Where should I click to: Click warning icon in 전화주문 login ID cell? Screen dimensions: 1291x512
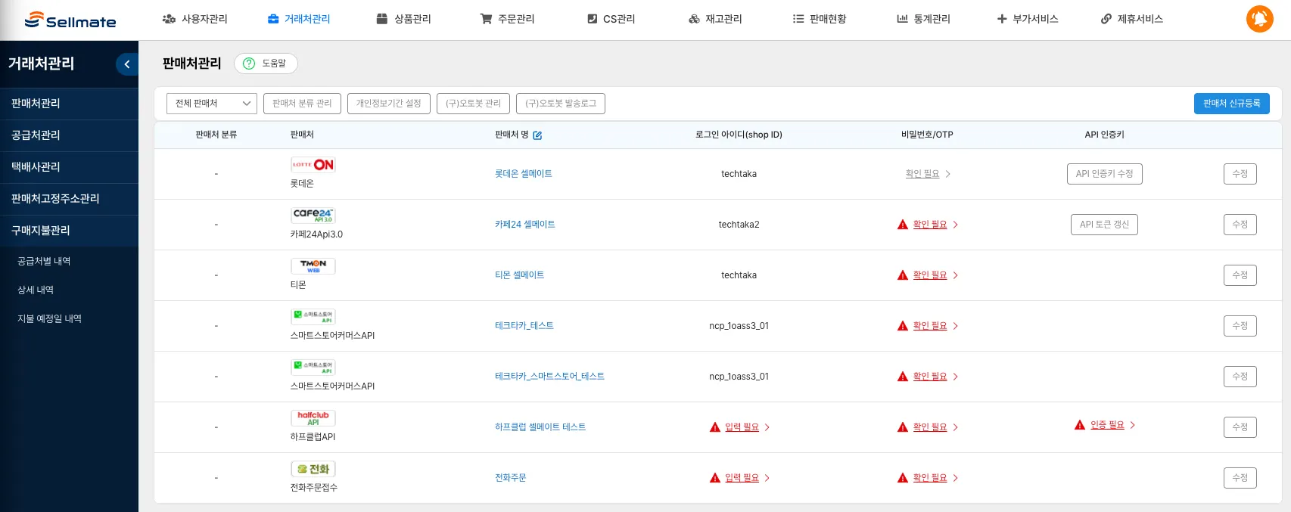click(715, 478)
